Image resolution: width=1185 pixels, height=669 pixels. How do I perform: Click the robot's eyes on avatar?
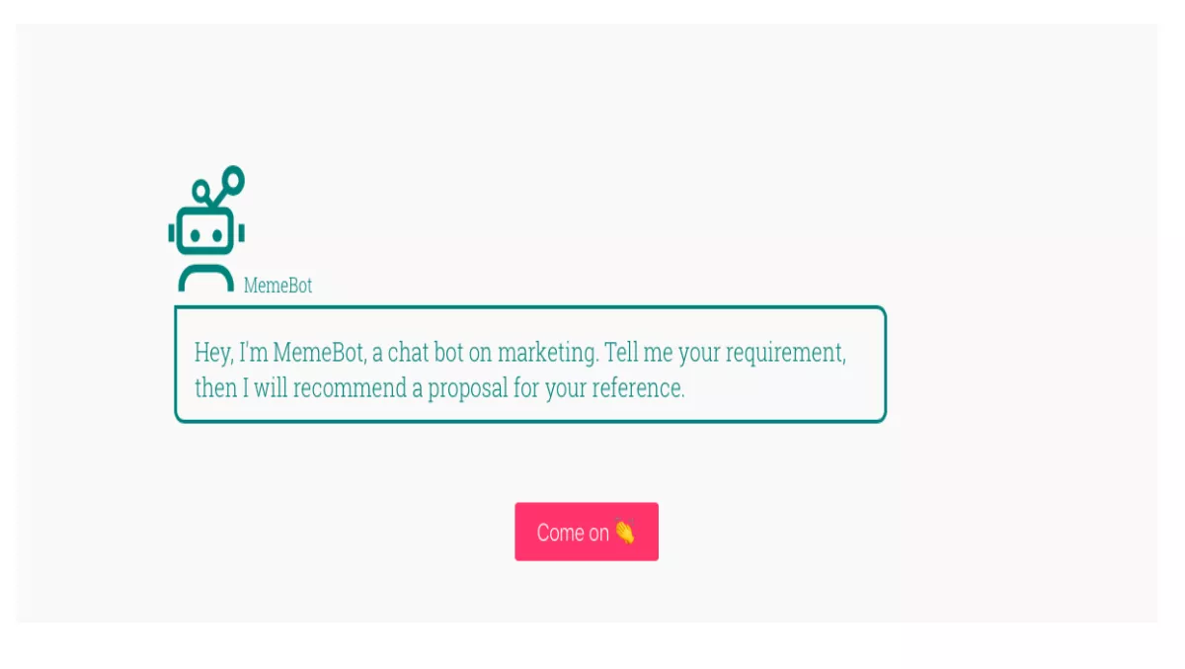tap(206, 235)
